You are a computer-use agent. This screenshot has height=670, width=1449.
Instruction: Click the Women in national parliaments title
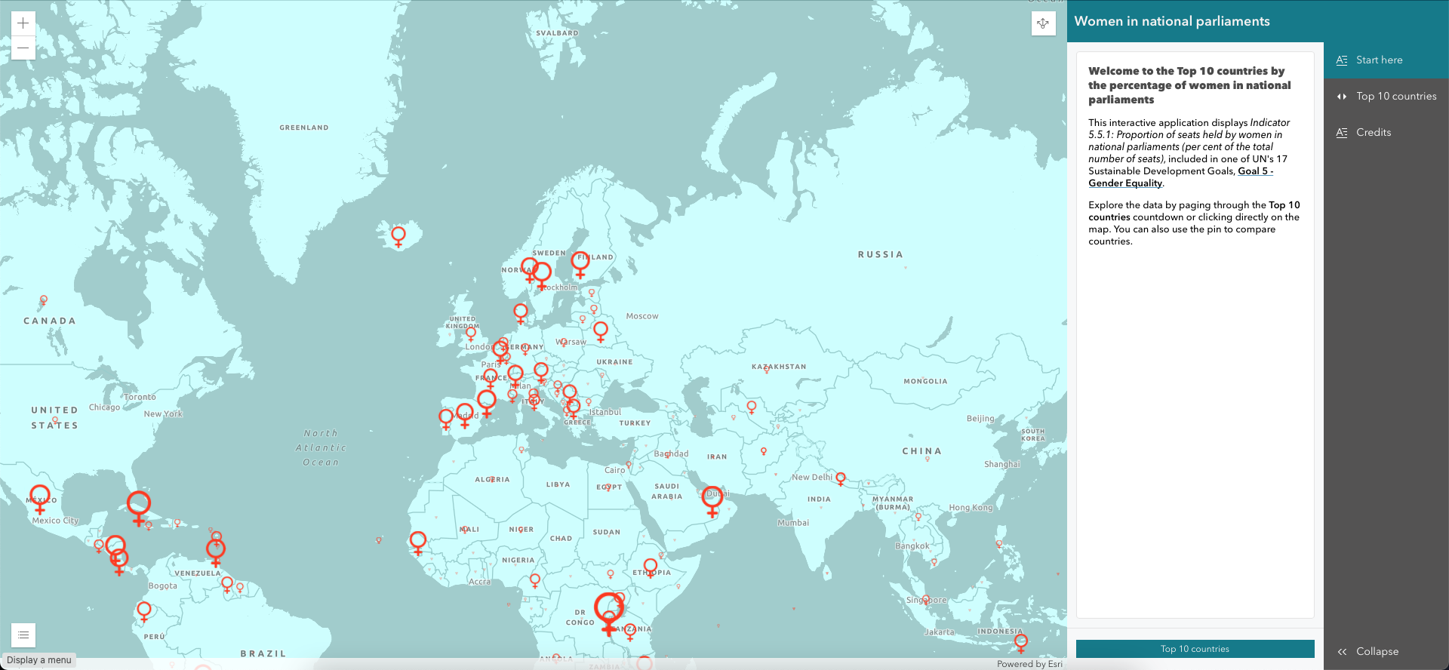click(1171, 21)
